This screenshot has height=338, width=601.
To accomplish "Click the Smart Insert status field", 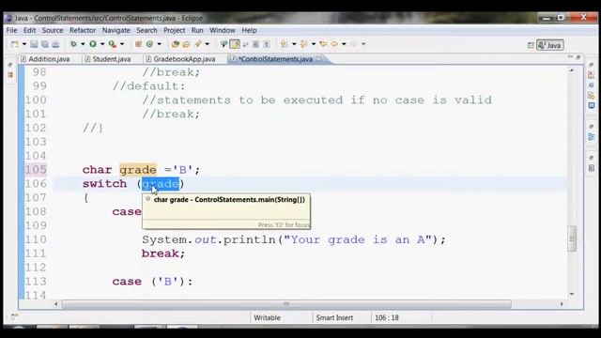I will (334, 317).
